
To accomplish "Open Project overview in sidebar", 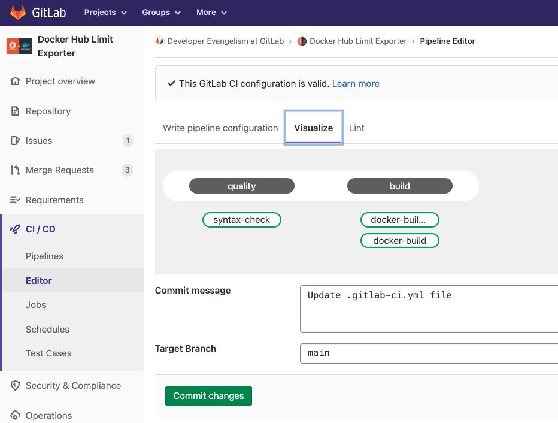I will [x=60, y=81].
